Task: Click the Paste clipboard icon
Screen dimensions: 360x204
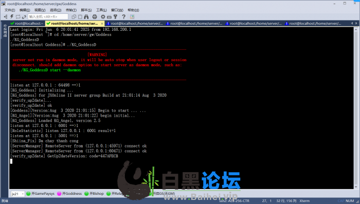Action: point(80,16)
